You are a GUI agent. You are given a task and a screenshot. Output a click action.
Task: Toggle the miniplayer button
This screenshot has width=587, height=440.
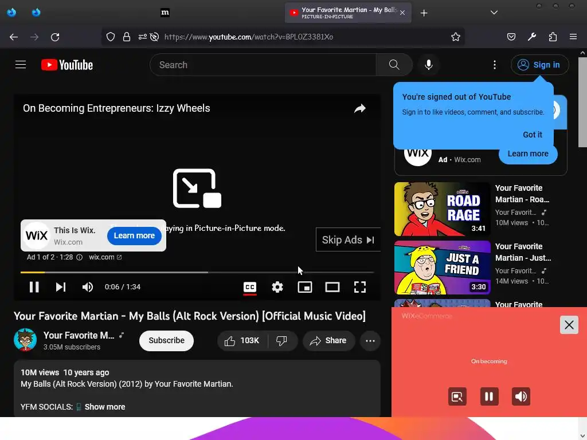coord(305,287)
